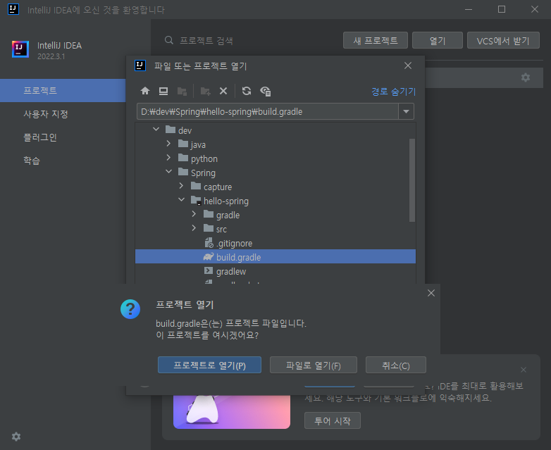Select the gradle folder label
This screenshot has height=450, width=551.
pos(228,215)
